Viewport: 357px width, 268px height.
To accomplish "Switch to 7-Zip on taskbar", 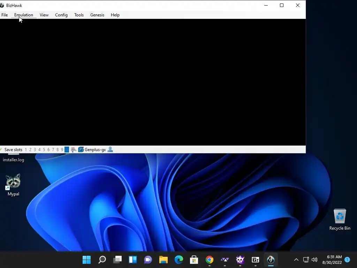I will [x=256, y=260].
